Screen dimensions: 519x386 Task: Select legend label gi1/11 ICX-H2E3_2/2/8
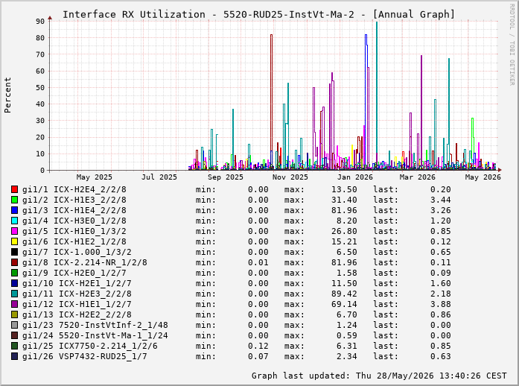[77, 294]
